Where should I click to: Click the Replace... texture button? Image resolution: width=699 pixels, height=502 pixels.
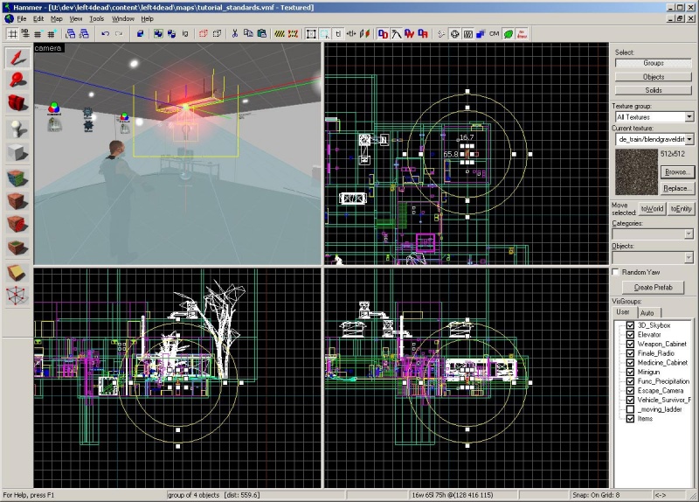click(677, 188)
